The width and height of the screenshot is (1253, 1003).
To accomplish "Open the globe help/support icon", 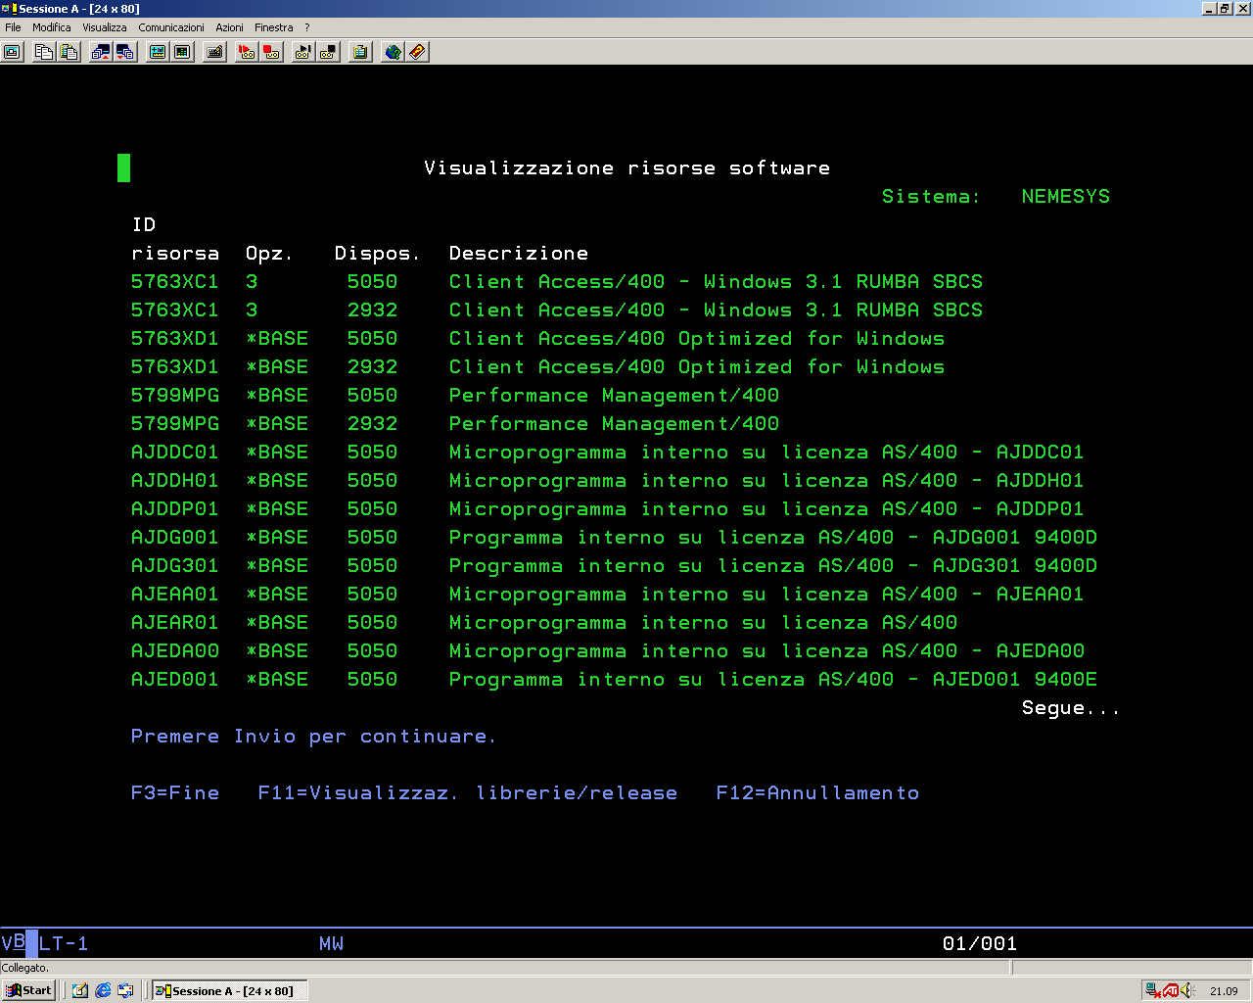I will (x=393, y=52).
